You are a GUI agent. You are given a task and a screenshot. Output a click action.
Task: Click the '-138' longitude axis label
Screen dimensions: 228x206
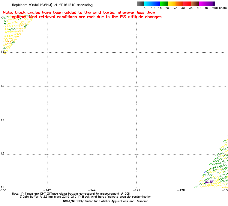tap(181, 190)
